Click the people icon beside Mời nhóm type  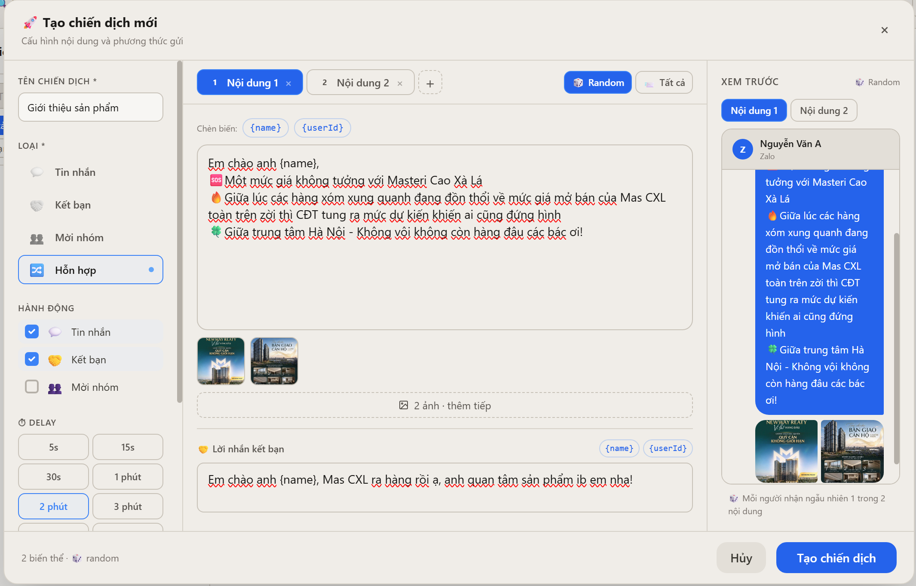(x=37, y=238)
